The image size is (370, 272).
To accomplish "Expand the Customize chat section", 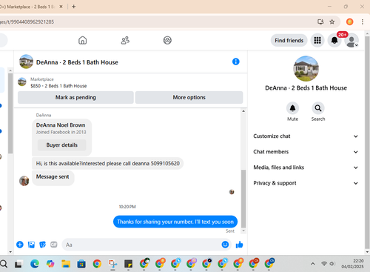I will click(306, 136).
